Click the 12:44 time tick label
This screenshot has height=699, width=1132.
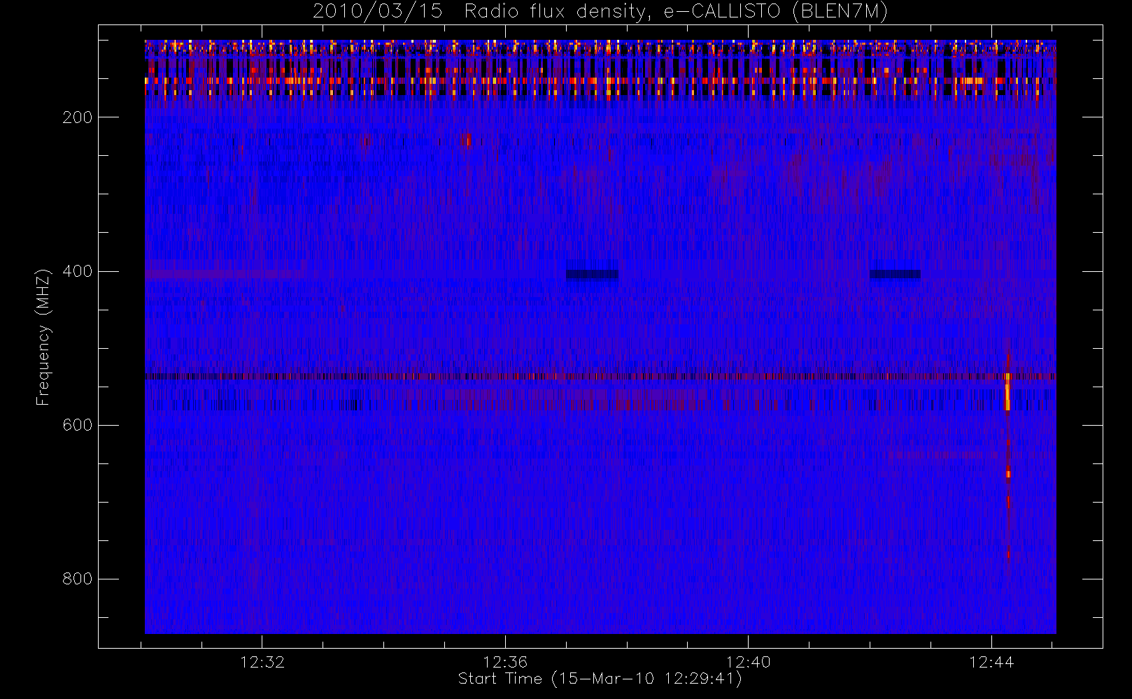click(991, 662)
